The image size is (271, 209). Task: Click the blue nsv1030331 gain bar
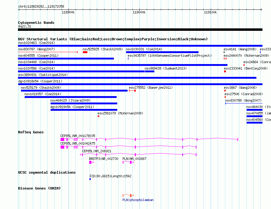[x=162, y=52]
